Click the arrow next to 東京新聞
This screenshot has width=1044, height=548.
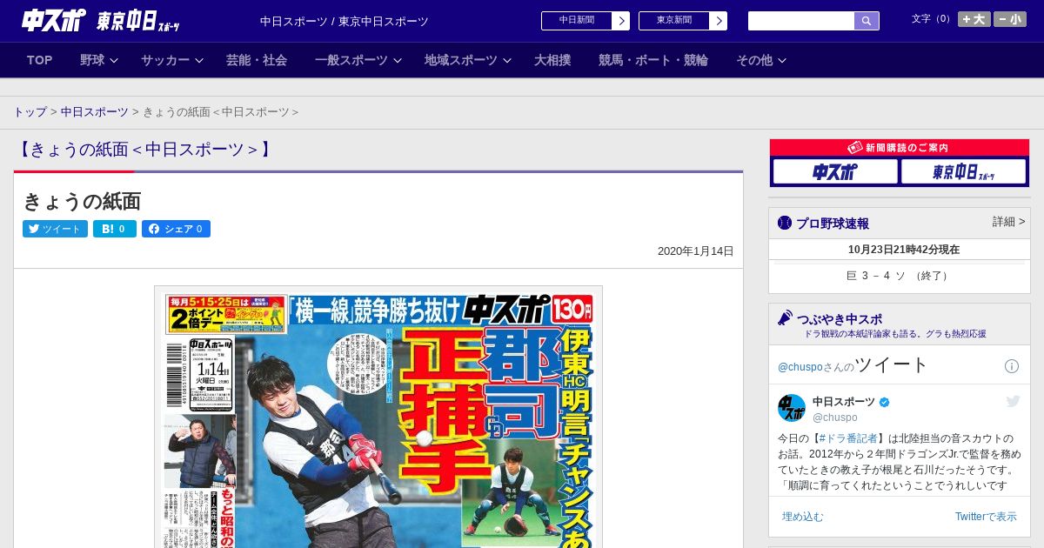tap(718, 21)
